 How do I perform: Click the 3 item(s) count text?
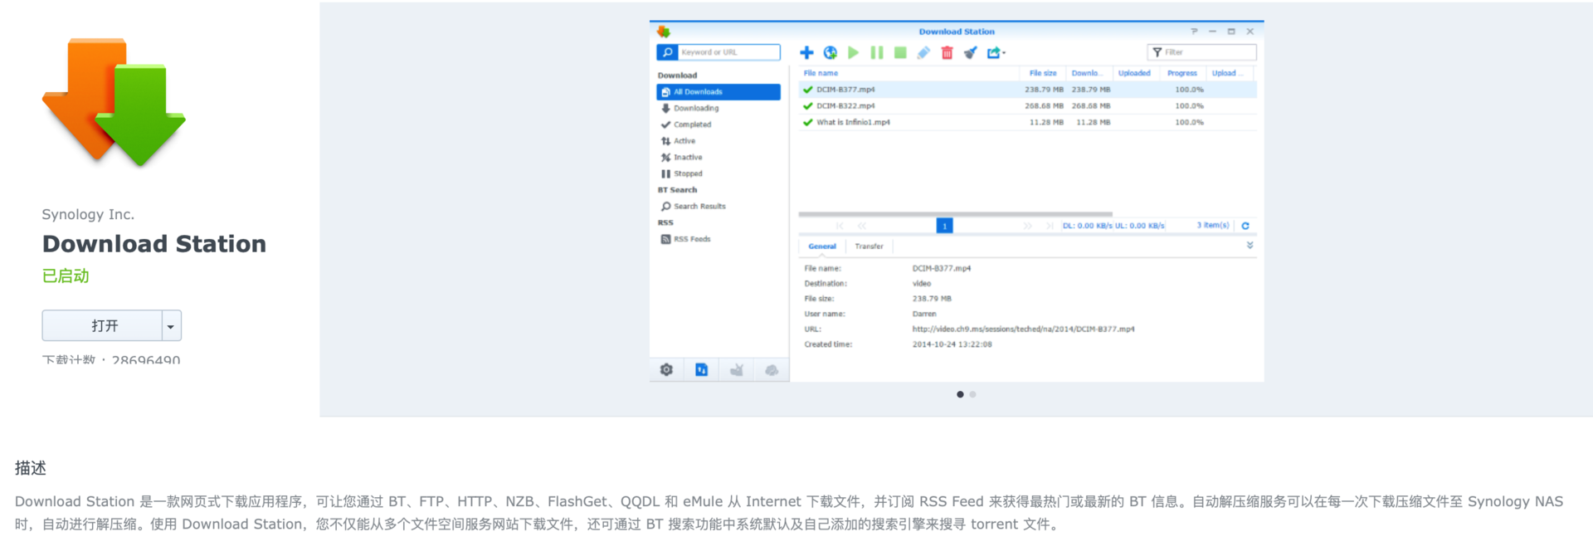tap(1213, 225)
